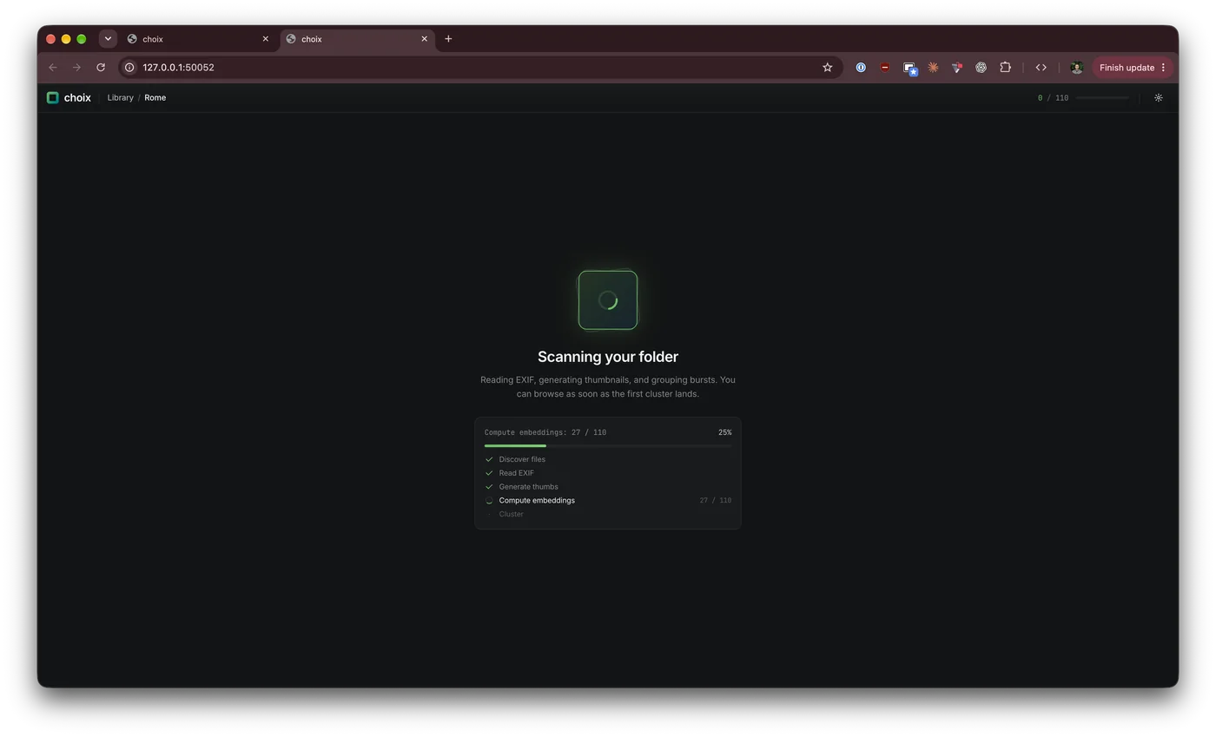Go back with the browser back arrow
The height and width of the screenshot is (737, 1216).
tap(53, 68)
